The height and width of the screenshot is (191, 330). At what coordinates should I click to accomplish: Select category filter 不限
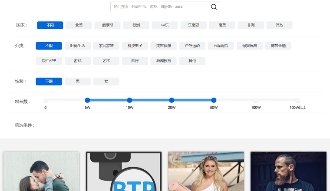(49, 46)
